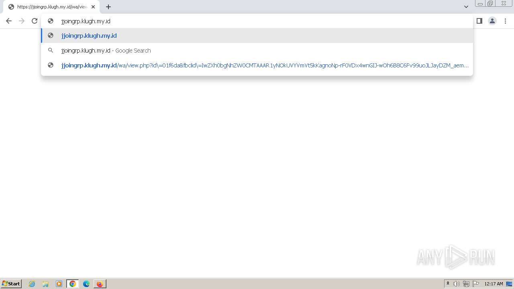Open Windows Media Player from taskbar
The width and height of the screenshot is (514, 289).
coord(59,284)
